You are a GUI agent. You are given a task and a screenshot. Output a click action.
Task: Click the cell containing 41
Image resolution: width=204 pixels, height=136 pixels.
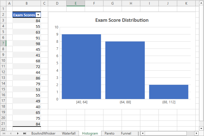point(27,55)
